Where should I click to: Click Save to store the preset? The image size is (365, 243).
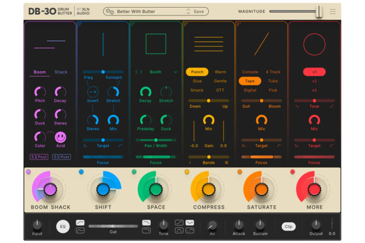199,11
